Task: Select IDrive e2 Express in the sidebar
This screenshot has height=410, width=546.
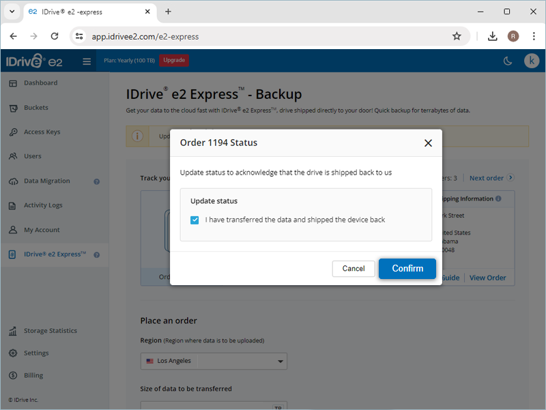Action: pos(55,254)
